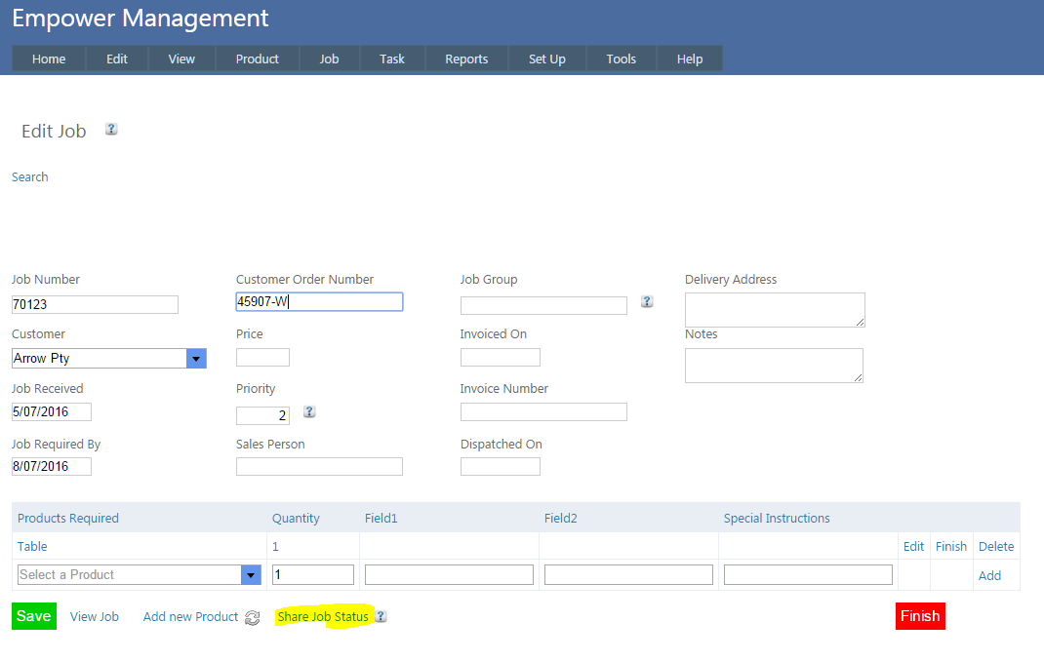This screenshot has width=1044, height=661.
Task: Click the Delivery Address text area
Action: [775, 309]
